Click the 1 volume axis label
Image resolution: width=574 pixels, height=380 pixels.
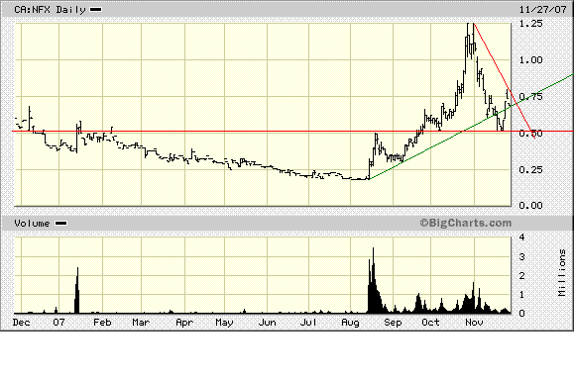pyautogui.click(x=522, y=295)
